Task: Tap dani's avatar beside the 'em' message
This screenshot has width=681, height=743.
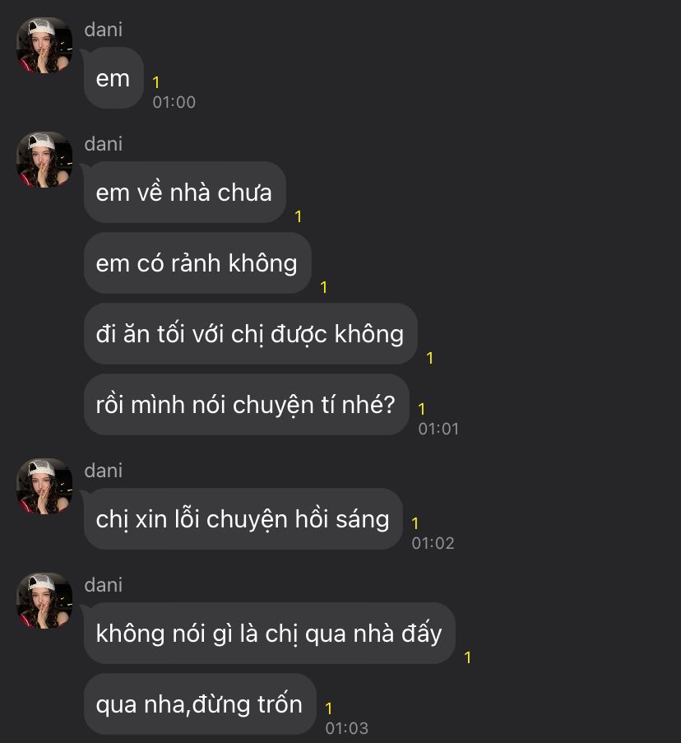Action: [x=44, y=45]
